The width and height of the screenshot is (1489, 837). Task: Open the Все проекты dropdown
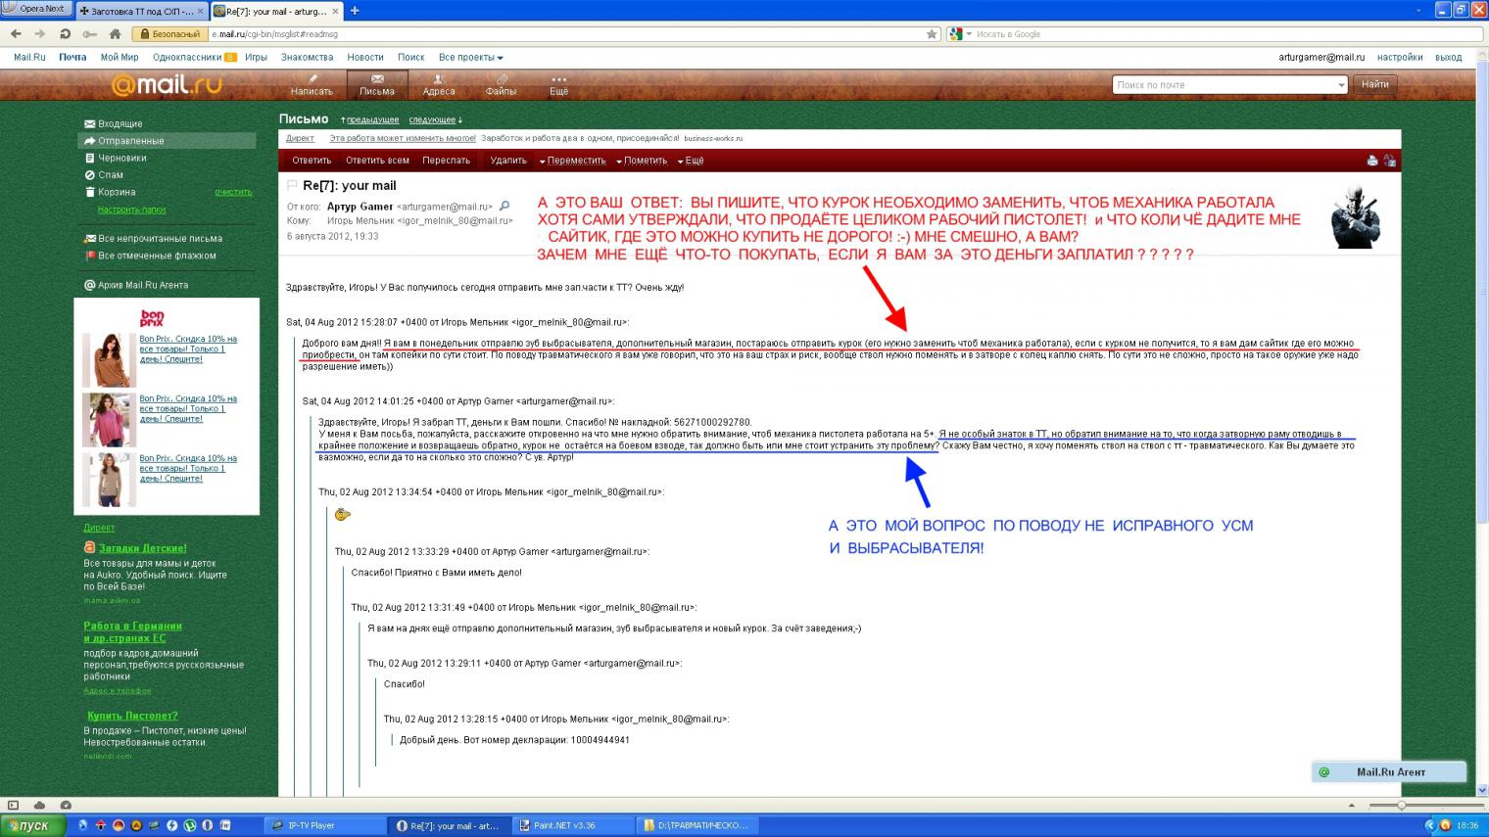[470, 58]
